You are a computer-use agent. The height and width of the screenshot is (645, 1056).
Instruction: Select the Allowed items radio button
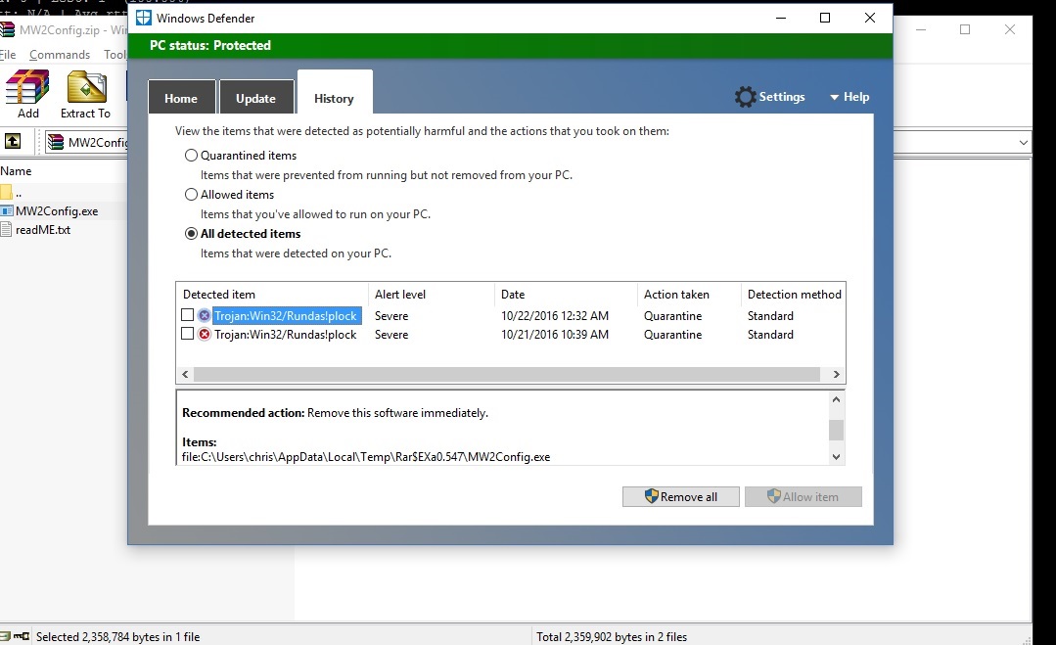pyautogui.click(x=192, y=195)
